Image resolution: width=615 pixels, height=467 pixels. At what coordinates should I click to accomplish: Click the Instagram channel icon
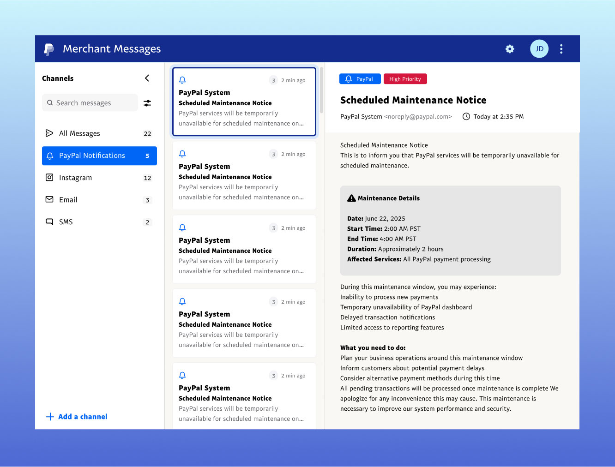point(49,178)
